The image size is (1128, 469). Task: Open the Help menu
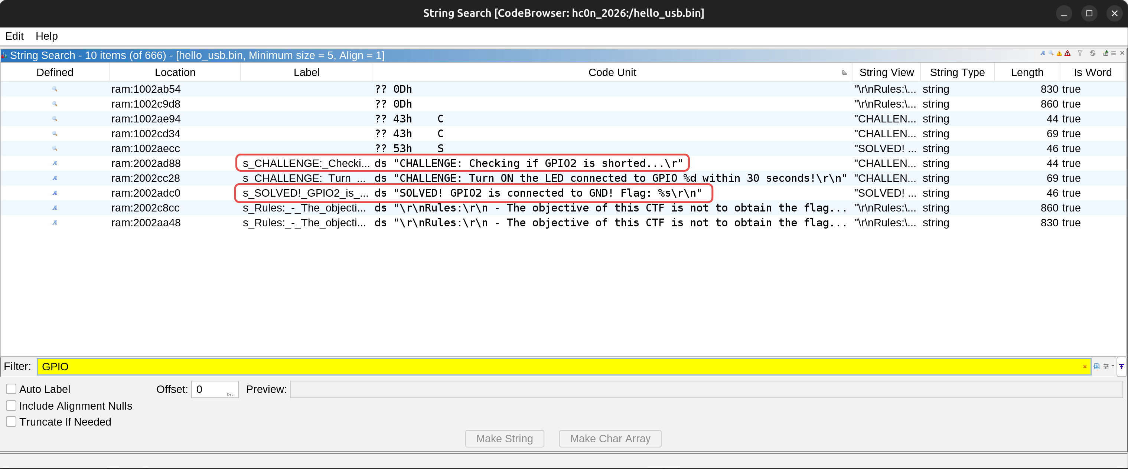(x=46, y=36)
